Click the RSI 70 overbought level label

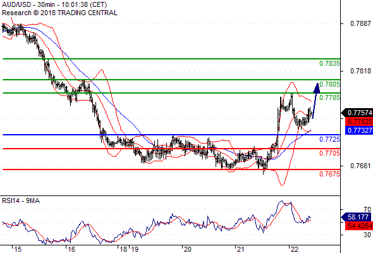click(x=367, y=209)
